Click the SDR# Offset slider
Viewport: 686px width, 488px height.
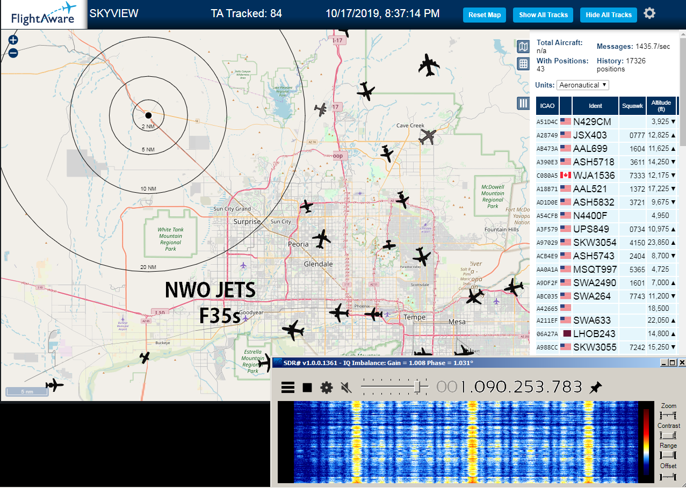click(668, 476)
